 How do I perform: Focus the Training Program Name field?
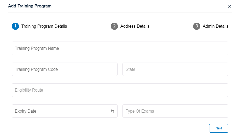point(120,48)
